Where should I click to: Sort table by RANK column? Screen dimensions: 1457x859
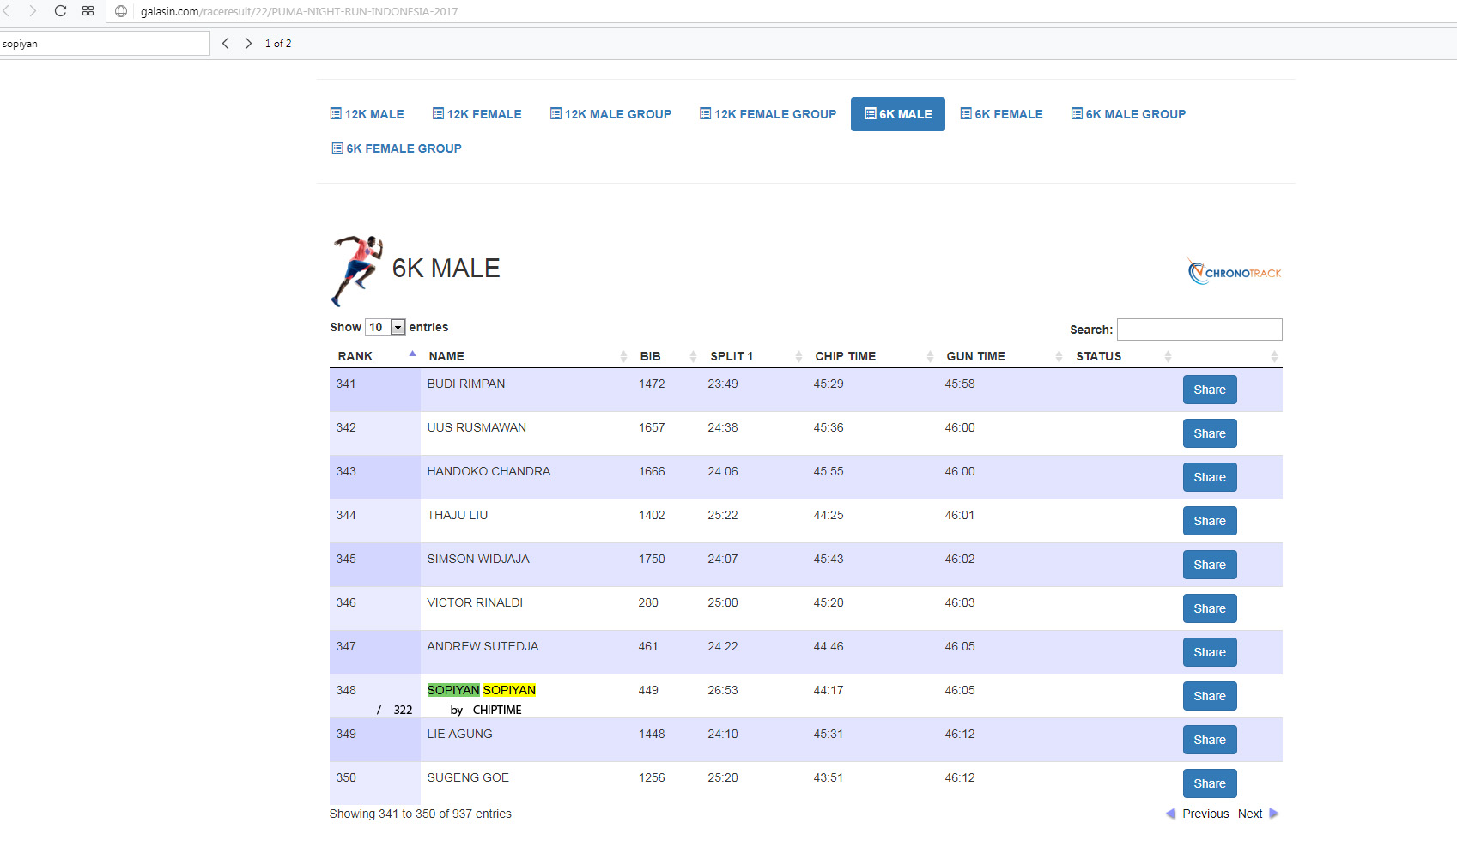[x=355, y=356]
